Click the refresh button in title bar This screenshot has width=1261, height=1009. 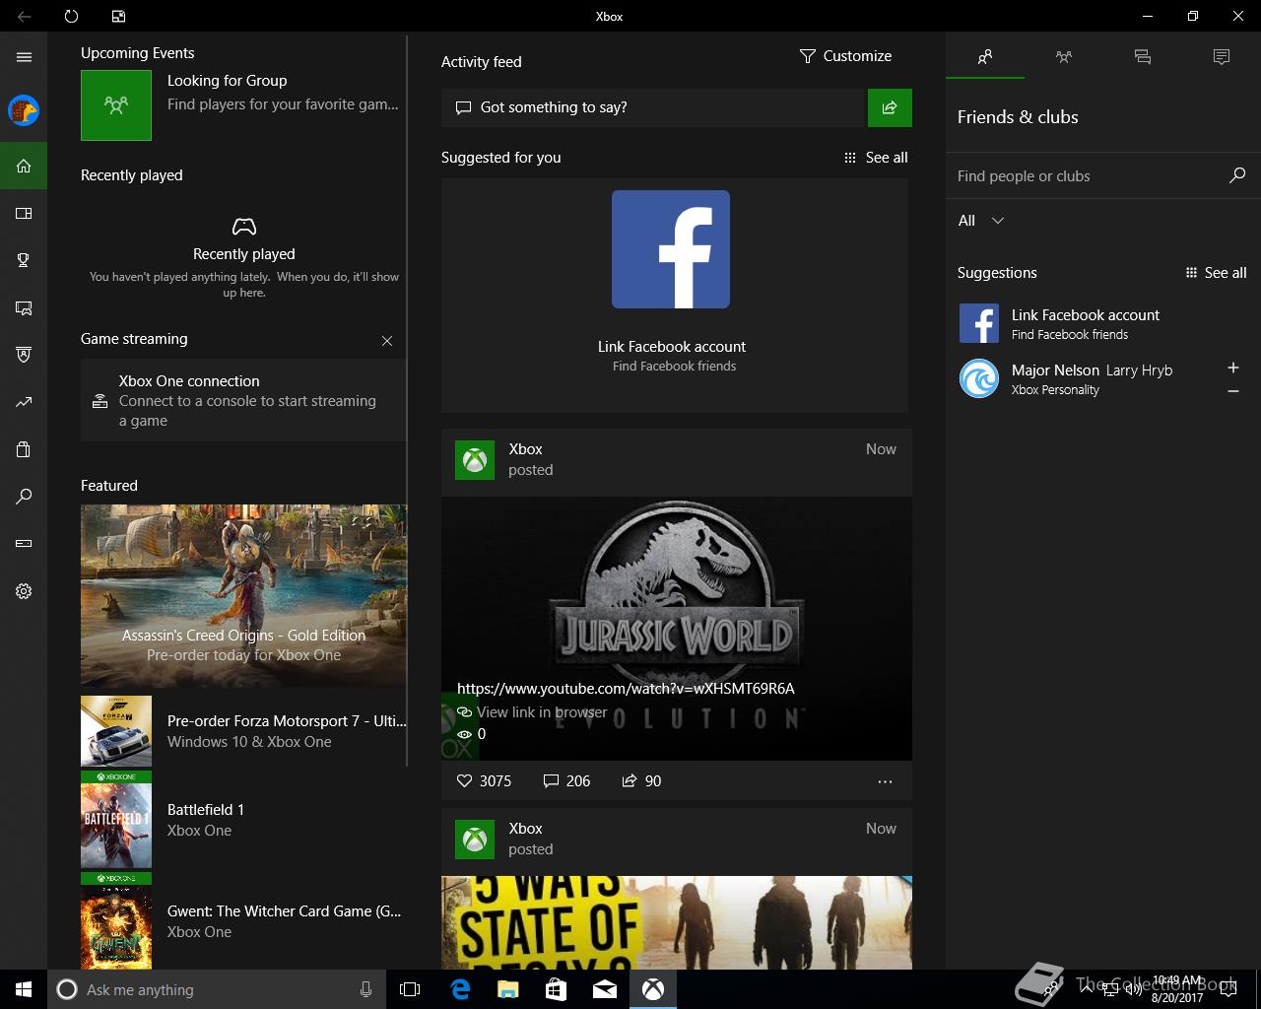tap(71, 16)
